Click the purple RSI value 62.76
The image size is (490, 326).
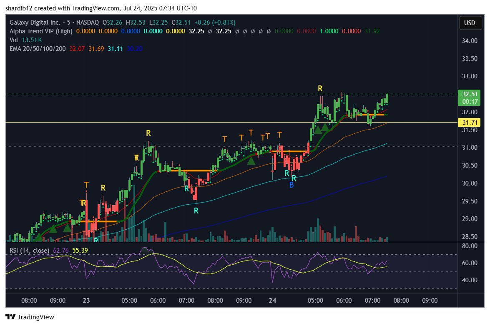[60, 251]
